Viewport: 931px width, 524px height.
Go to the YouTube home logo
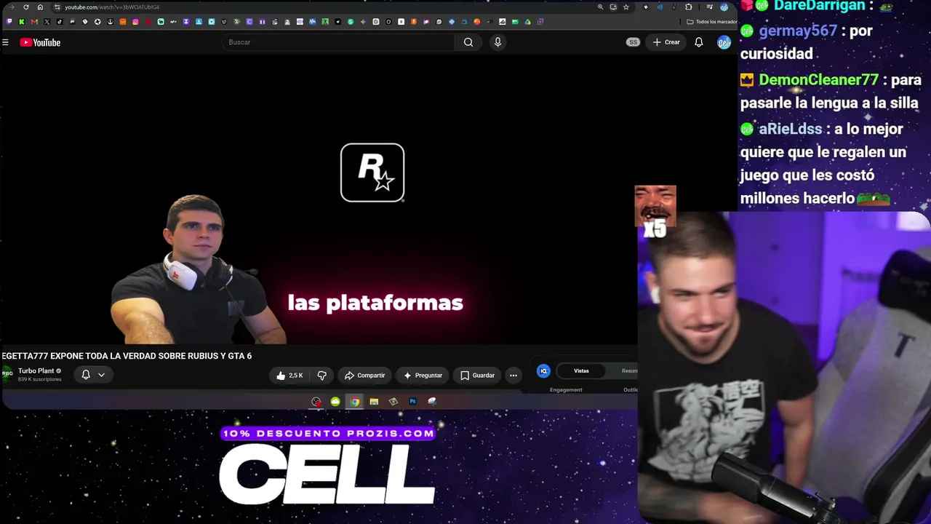pyautogui.click(x=40, y=42)
